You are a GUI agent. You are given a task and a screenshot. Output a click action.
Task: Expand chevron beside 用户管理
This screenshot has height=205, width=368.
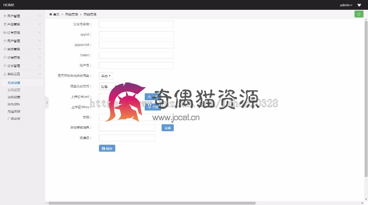pos(40,41)
